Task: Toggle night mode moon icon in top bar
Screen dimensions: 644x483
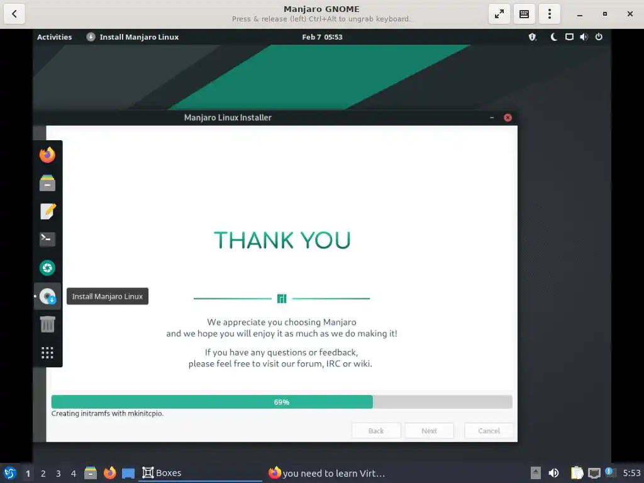Action: click(553, 37)
